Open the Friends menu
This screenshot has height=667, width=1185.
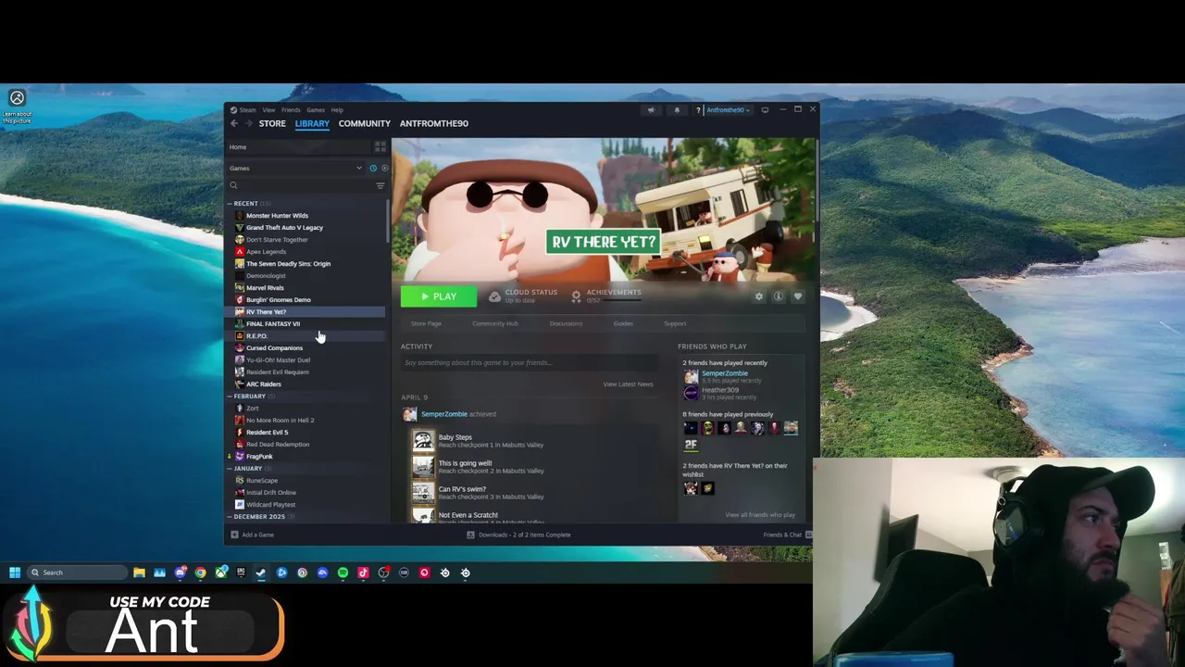(x=291, y=109)
